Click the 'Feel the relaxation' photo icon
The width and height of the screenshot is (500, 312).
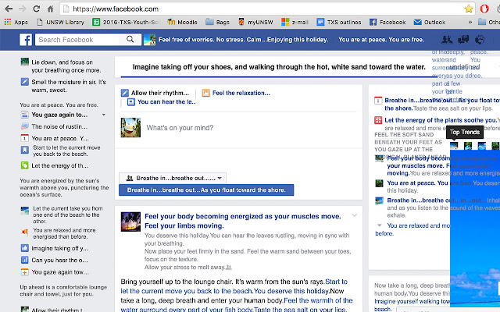[x=206, y=94]
